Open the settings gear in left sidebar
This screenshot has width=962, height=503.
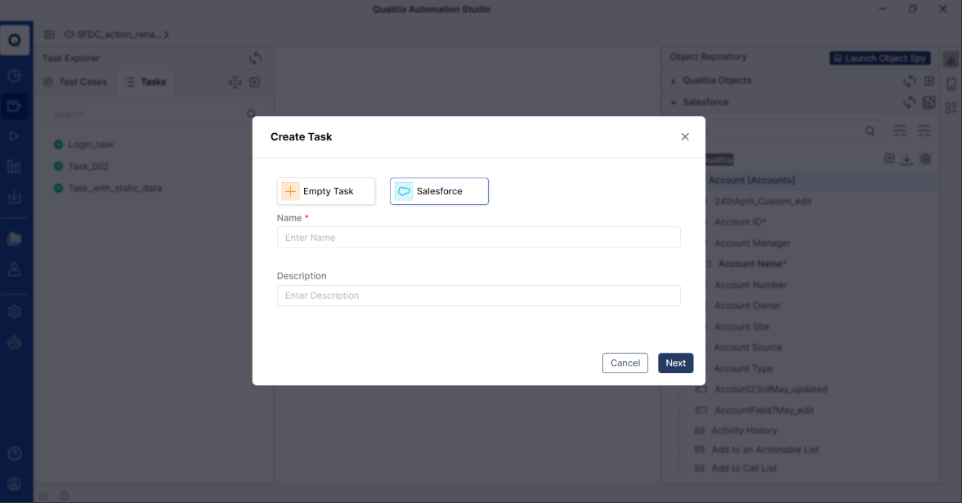[14, 312]
